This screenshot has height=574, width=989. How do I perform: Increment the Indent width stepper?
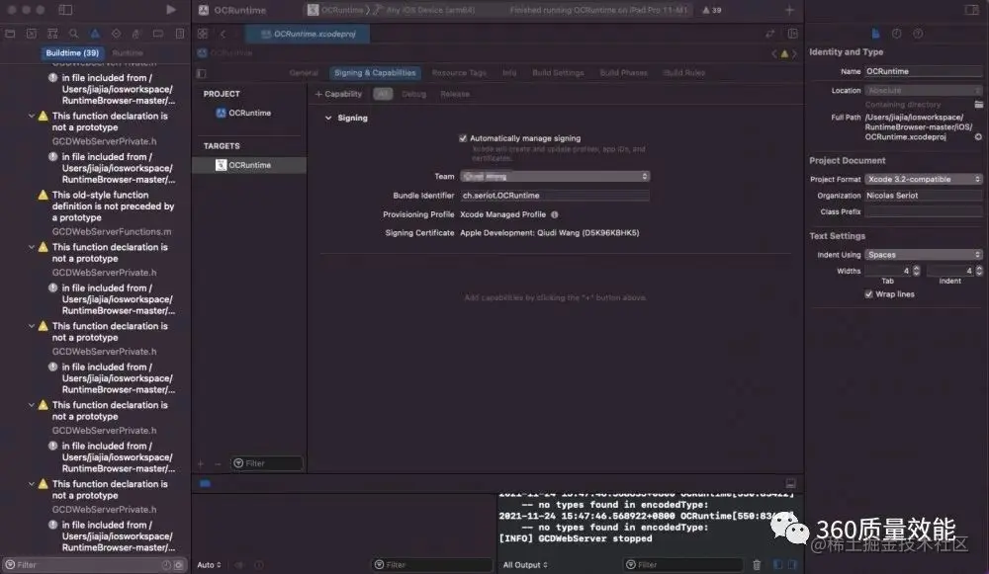pos(979,268)
